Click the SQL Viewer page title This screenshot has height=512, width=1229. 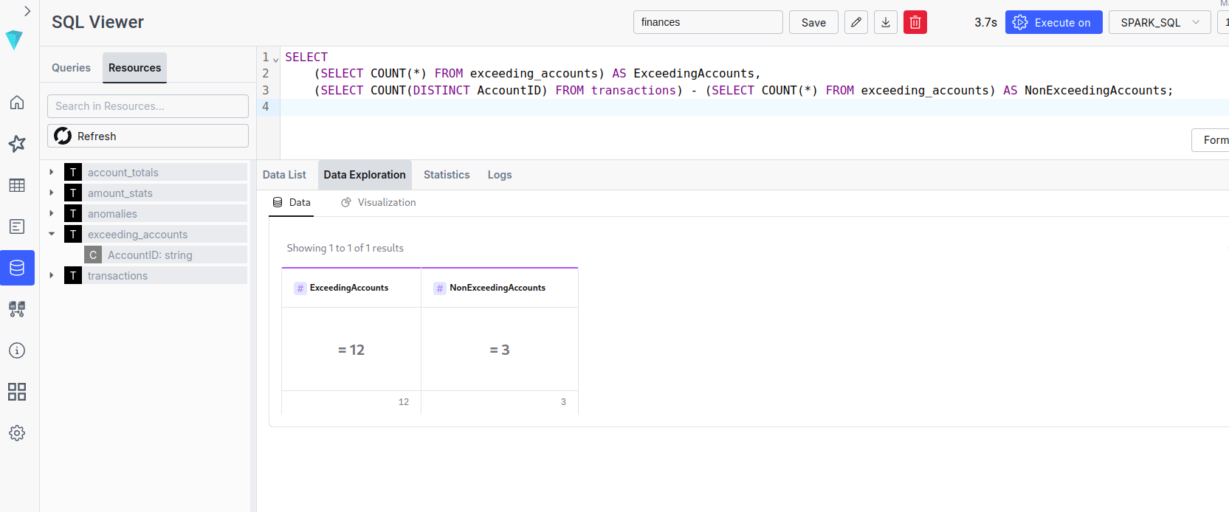(97, 22)
